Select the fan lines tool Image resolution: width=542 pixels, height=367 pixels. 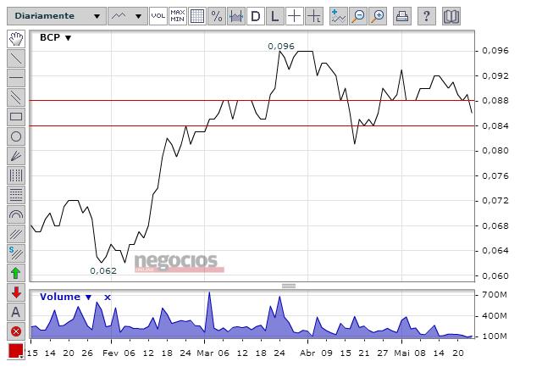[16, 156]
